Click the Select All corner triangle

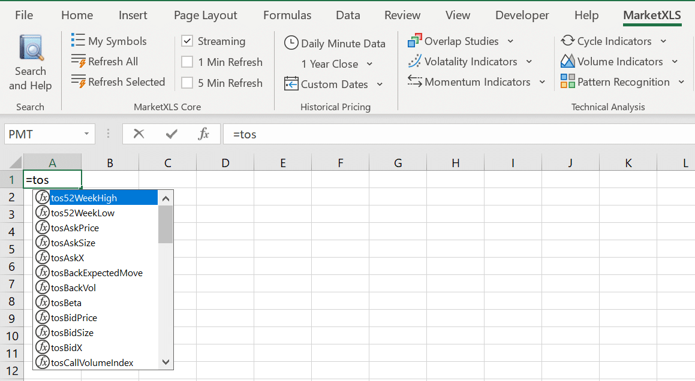pyautogui.click(x=15, y=162)
